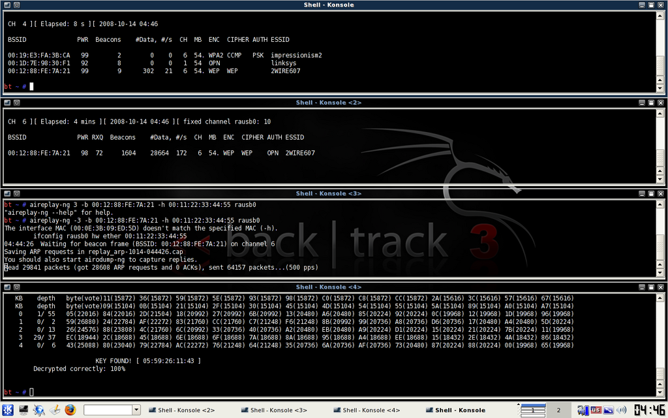The width and height of the screenshot is (668, 418).
Task: Click the US keyboard layout flag icon
Action: (596, 410)
